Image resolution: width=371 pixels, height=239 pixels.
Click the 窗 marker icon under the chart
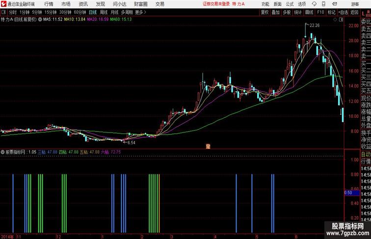pyautogui.click(x=208, y=146)
